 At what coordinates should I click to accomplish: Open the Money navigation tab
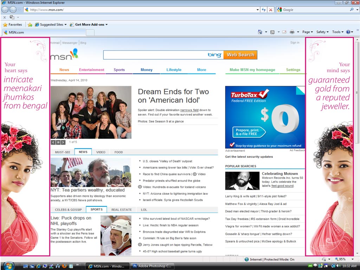[147, 70]
